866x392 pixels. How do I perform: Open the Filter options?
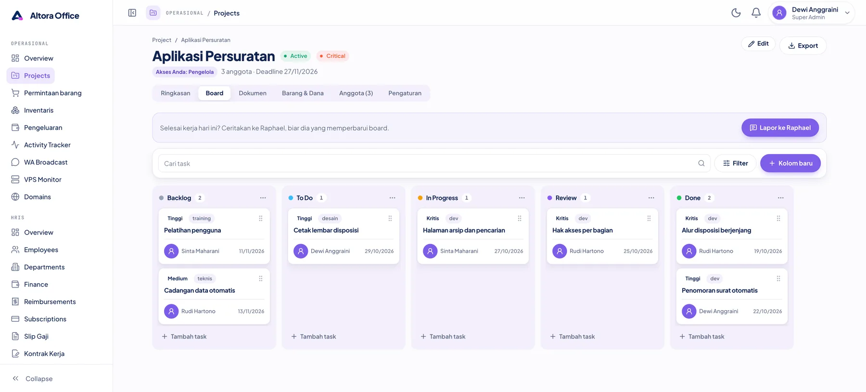pos(735,163)
